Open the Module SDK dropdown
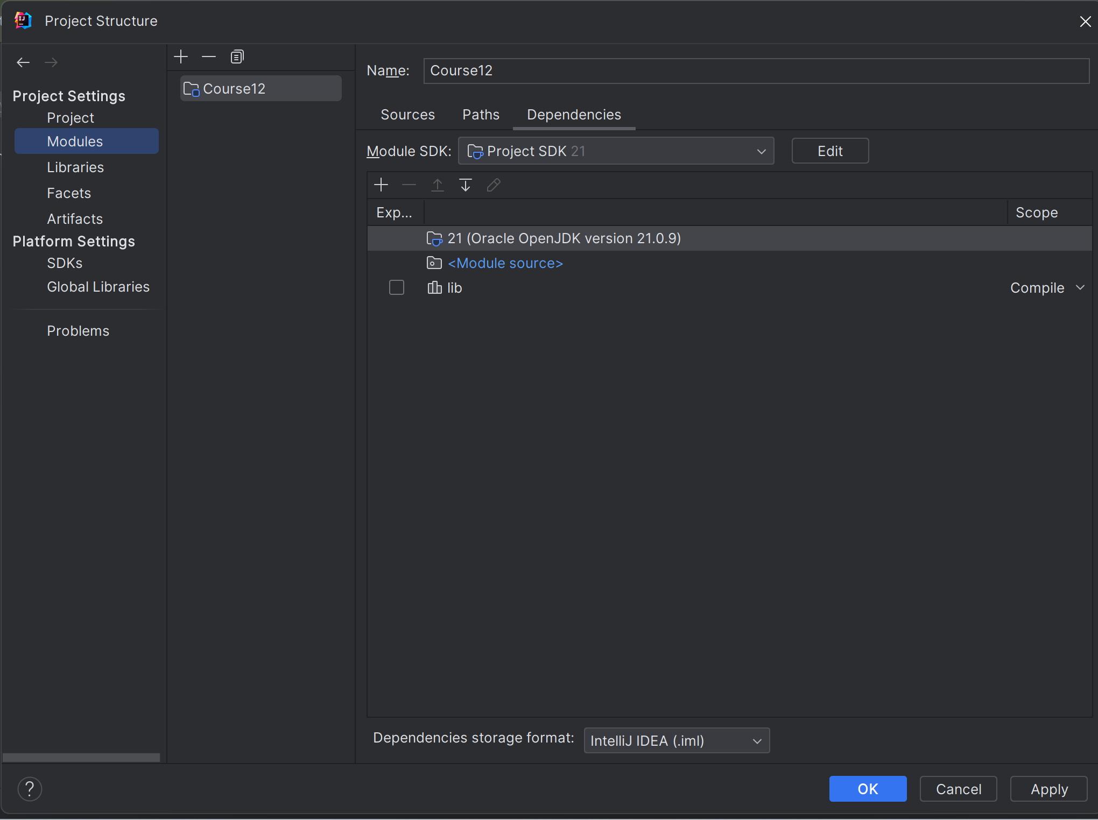Viewport: 1098px width, 820px height. (x=616, y=151)
